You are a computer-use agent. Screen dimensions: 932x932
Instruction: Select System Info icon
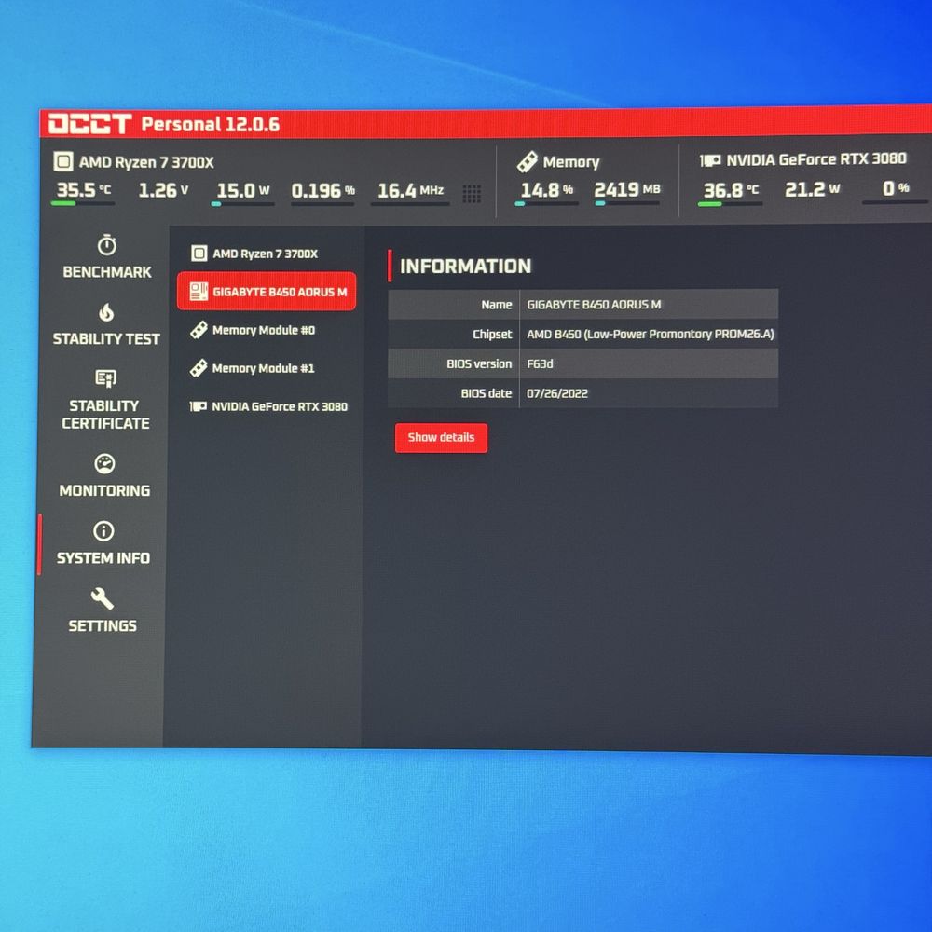coord(103,531)
